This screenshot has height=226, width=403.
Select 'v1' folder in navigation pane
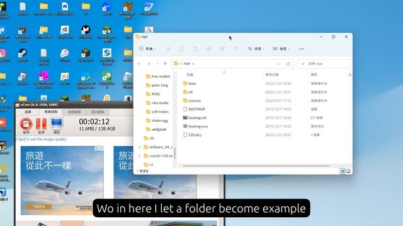tap(149, 164)
